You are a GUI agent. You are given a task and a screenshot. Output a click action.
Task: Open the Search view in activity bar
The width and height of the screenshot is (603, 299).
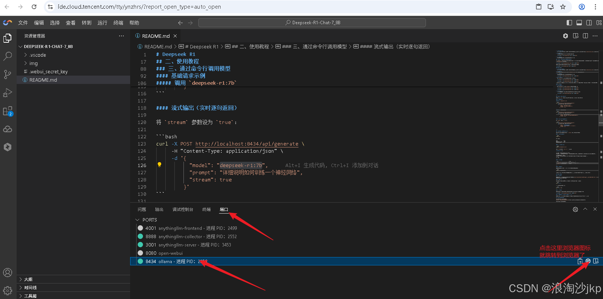(x=8, y=56)
